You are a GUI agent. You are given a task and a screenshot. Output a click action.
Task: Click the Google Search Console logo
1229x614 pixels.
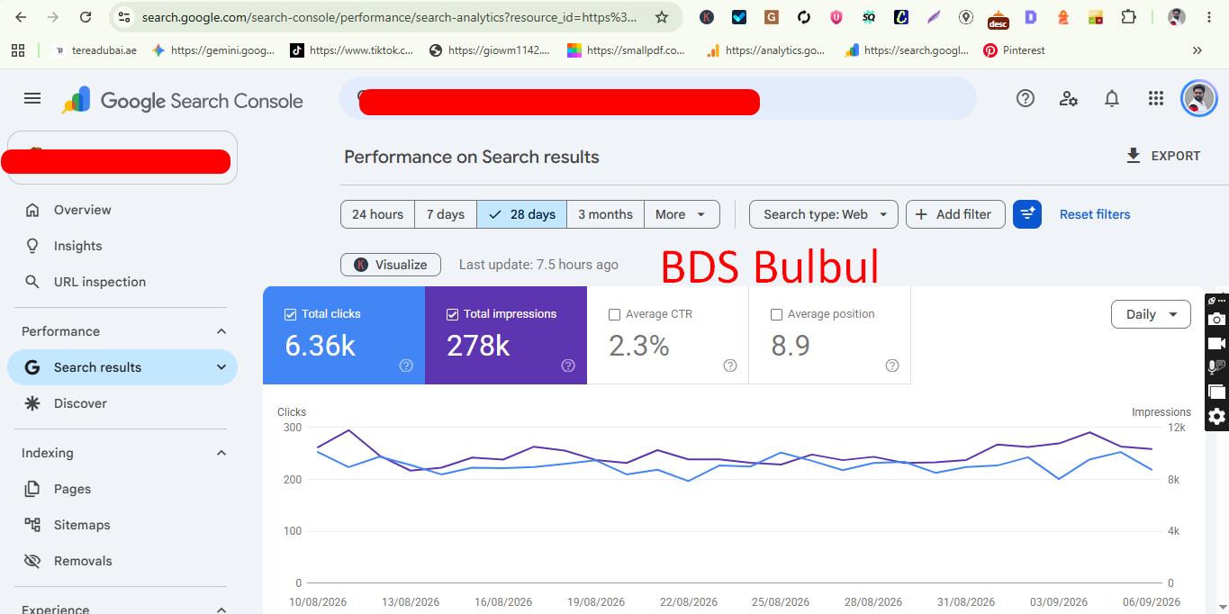(183, 101)
